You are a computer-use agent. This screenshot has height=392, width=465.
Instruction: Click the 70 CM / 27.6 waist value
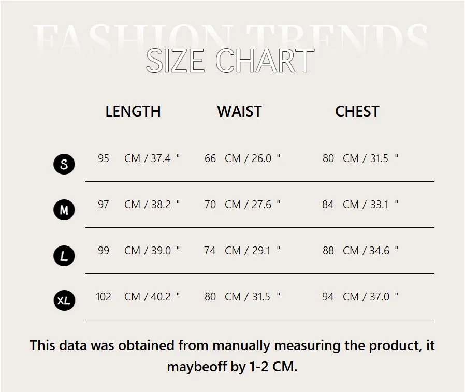(x=242, y=205)
